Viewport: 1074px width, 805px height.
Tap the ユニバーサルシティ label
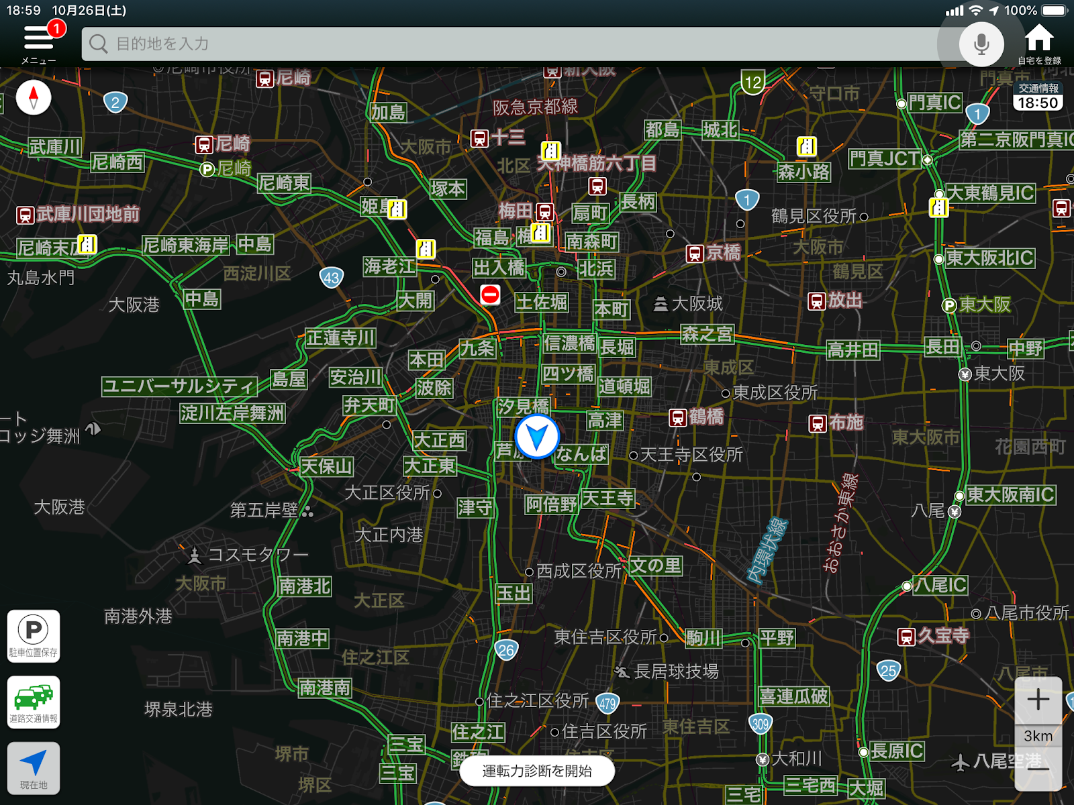point(179,386)
